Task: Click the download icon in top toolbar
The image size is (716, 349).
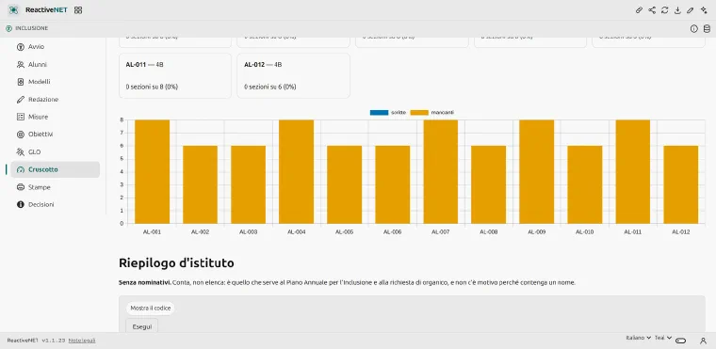Action: 677,10
